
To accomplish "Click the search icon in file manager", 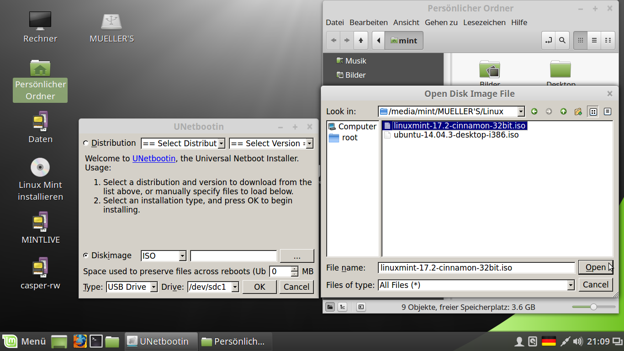I will [x=562, y=41].
